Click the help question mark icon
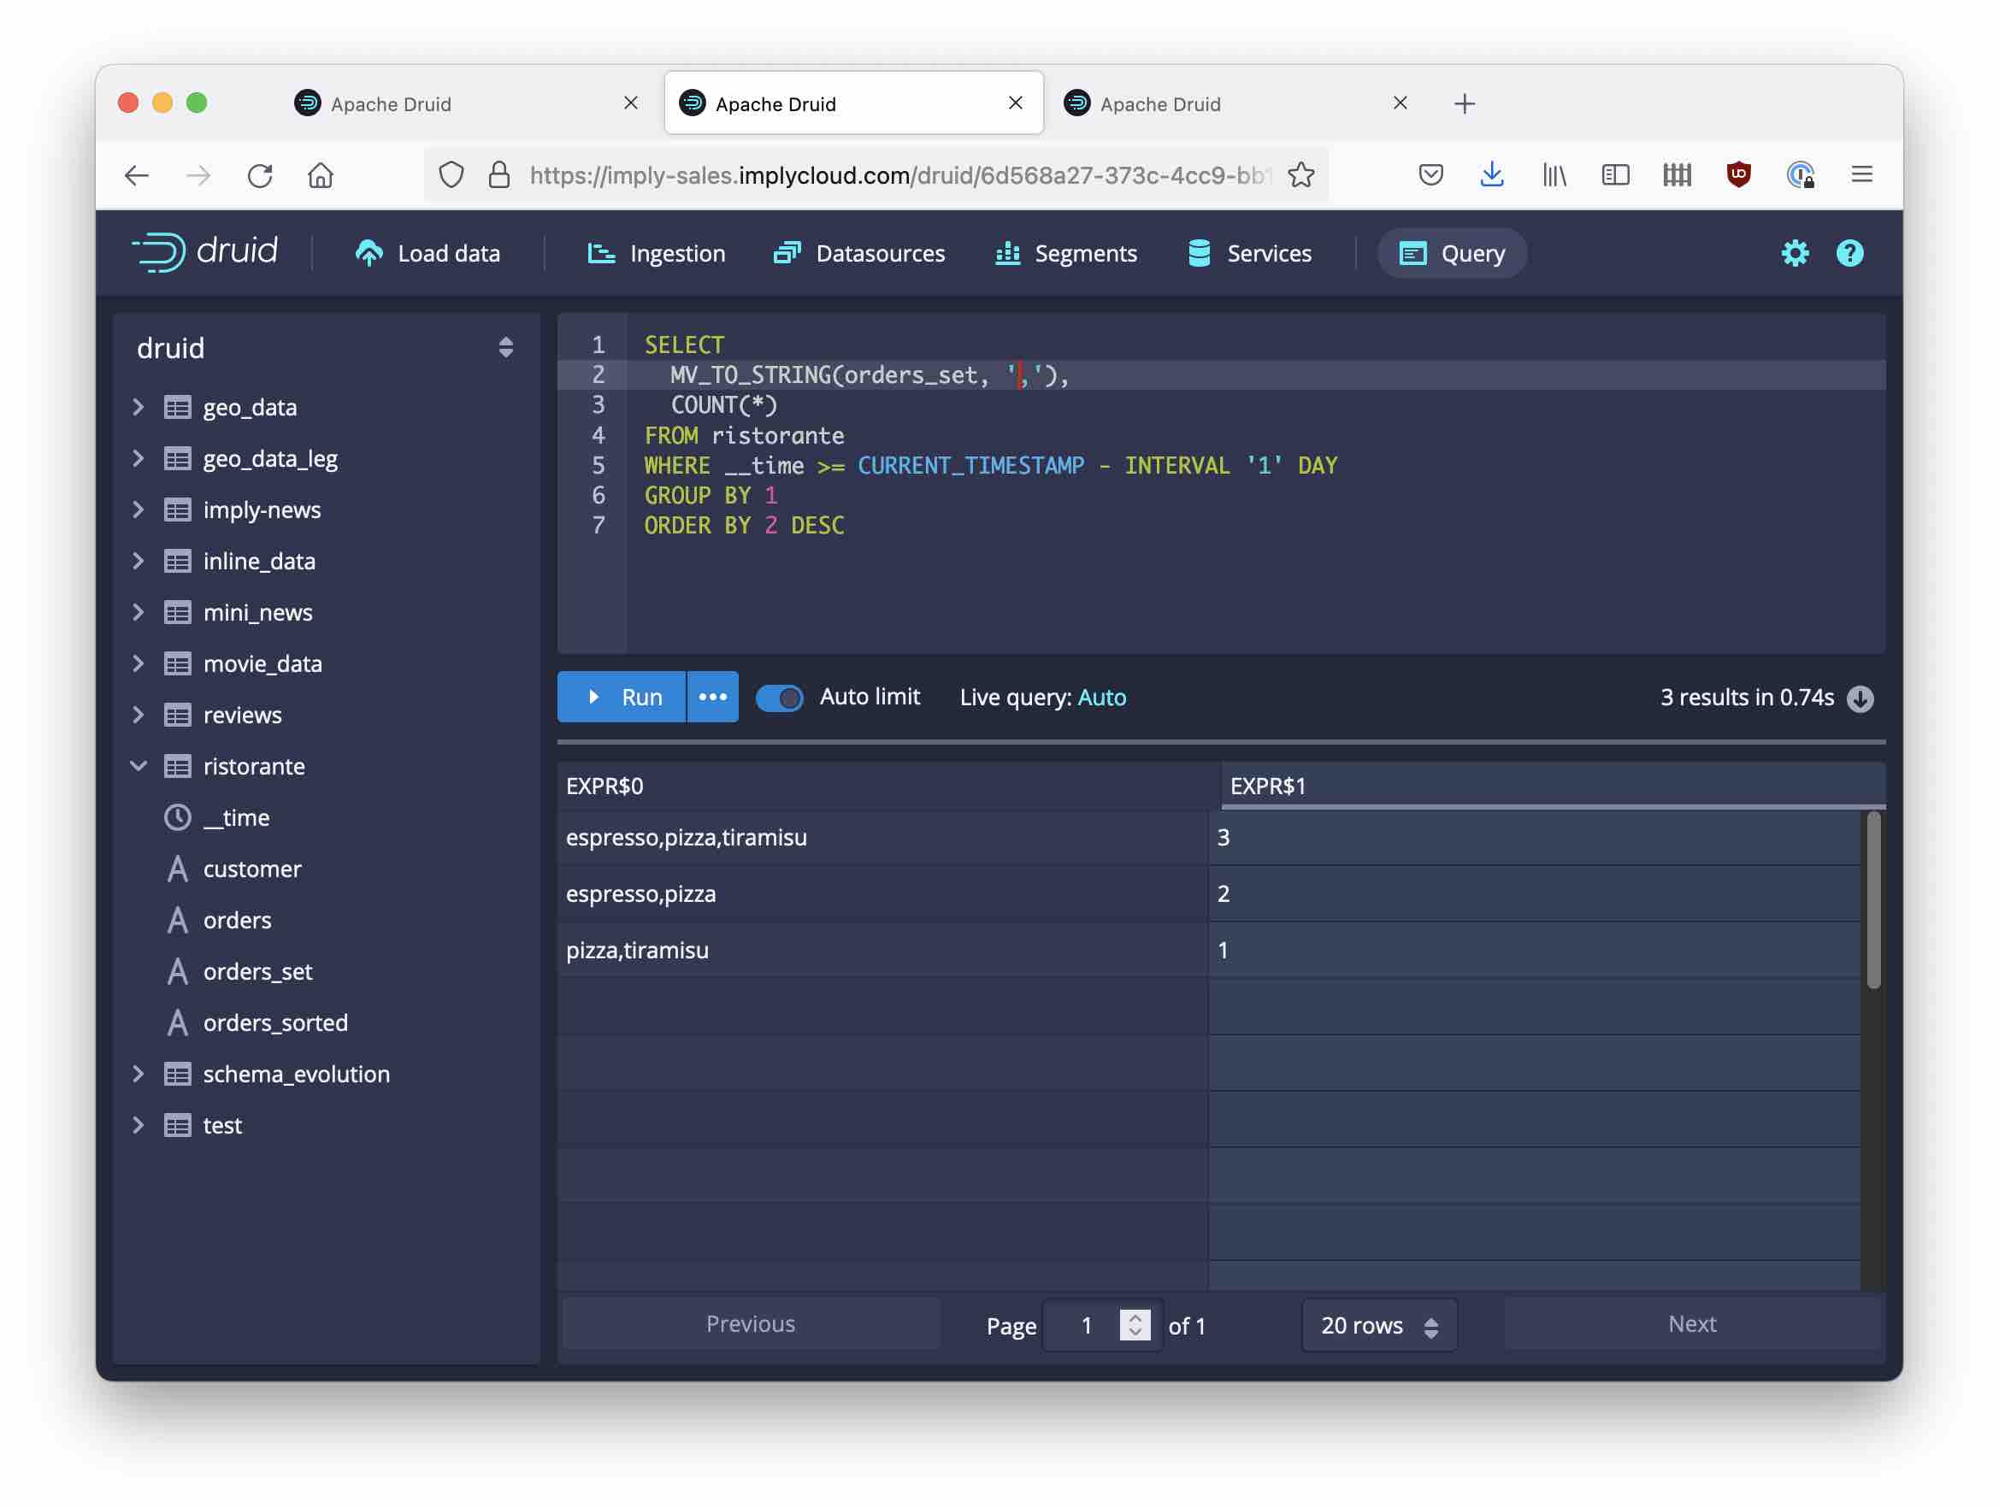The width and height of the screenshot is (1999, 1508). coord(1849,253)
